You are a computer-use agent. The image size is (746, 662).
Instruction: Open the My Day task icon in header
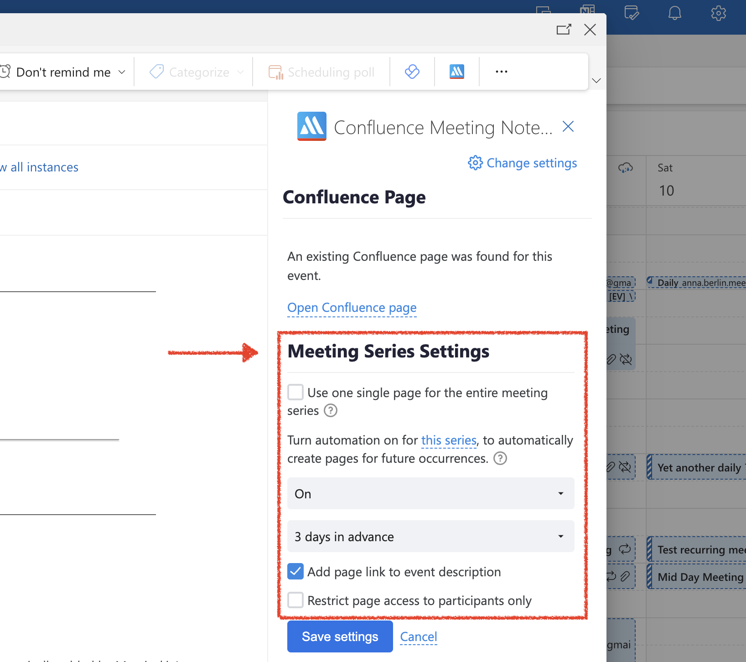tap(632, 13)
